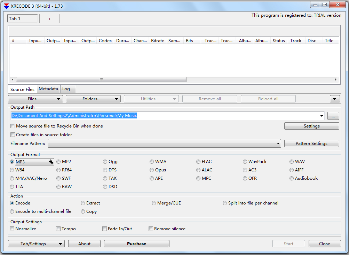
Task: Click the Codec column header
Action: tap(105, 40)
